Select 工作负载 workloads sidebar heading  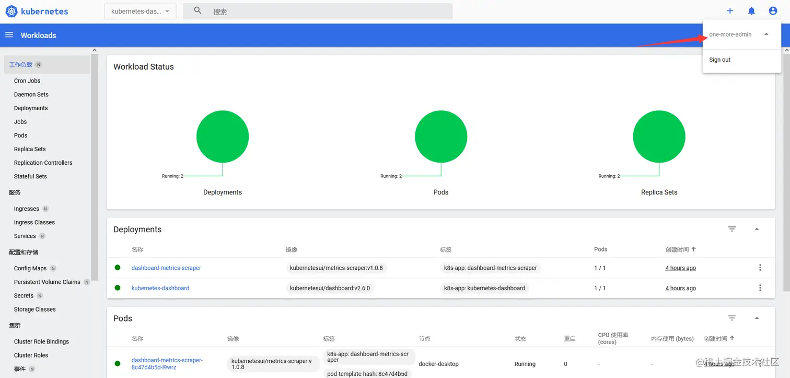(21, 65)
